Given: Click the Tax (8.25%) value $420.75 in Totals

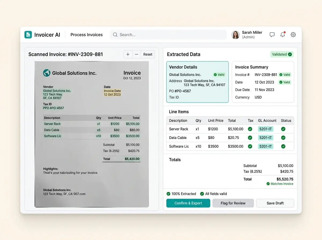Looking at the screenshot, I should 287,171.
